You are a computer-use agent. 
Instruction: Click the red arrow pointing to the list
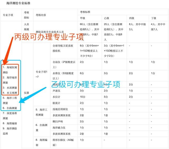pyautogui.click(x=9, y=50)
